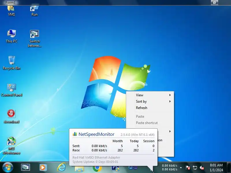Click the Red Hat VirtIO Ethernet Adapter text
The image size is (231, 173).
(x=96, y=157)
